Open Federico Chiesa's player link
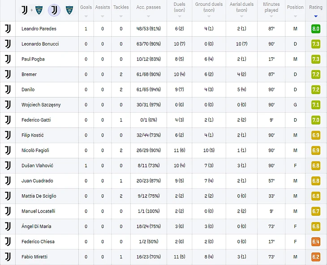327x265 pixels. (38, 242)
